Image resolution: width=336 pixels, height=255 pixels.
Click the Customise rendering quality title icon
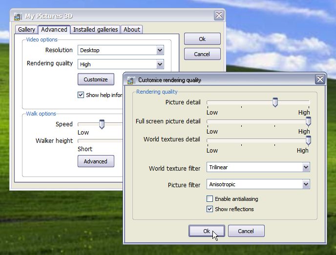pos(131,80)
